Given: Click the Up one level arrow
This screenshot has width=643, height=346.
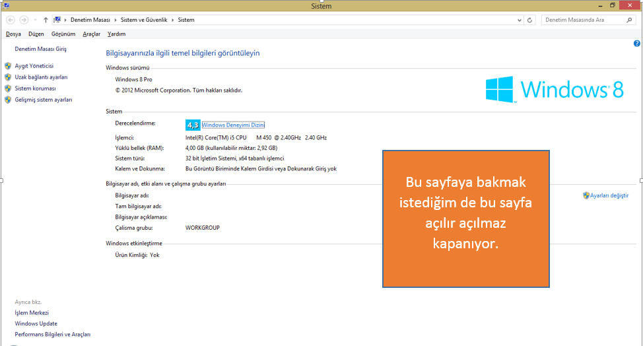Looking at the screenshot, I should [x=46, y=20].
